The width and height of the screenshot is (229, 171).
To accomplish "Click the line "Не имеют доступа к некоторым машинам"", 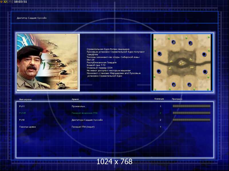I will point(109,70).
